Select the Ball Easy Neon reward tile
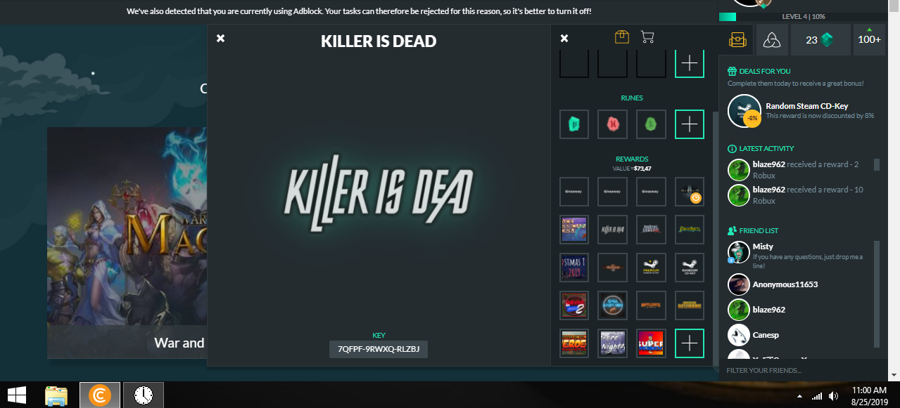Screen dimensions: 900x408 (612, 305)
